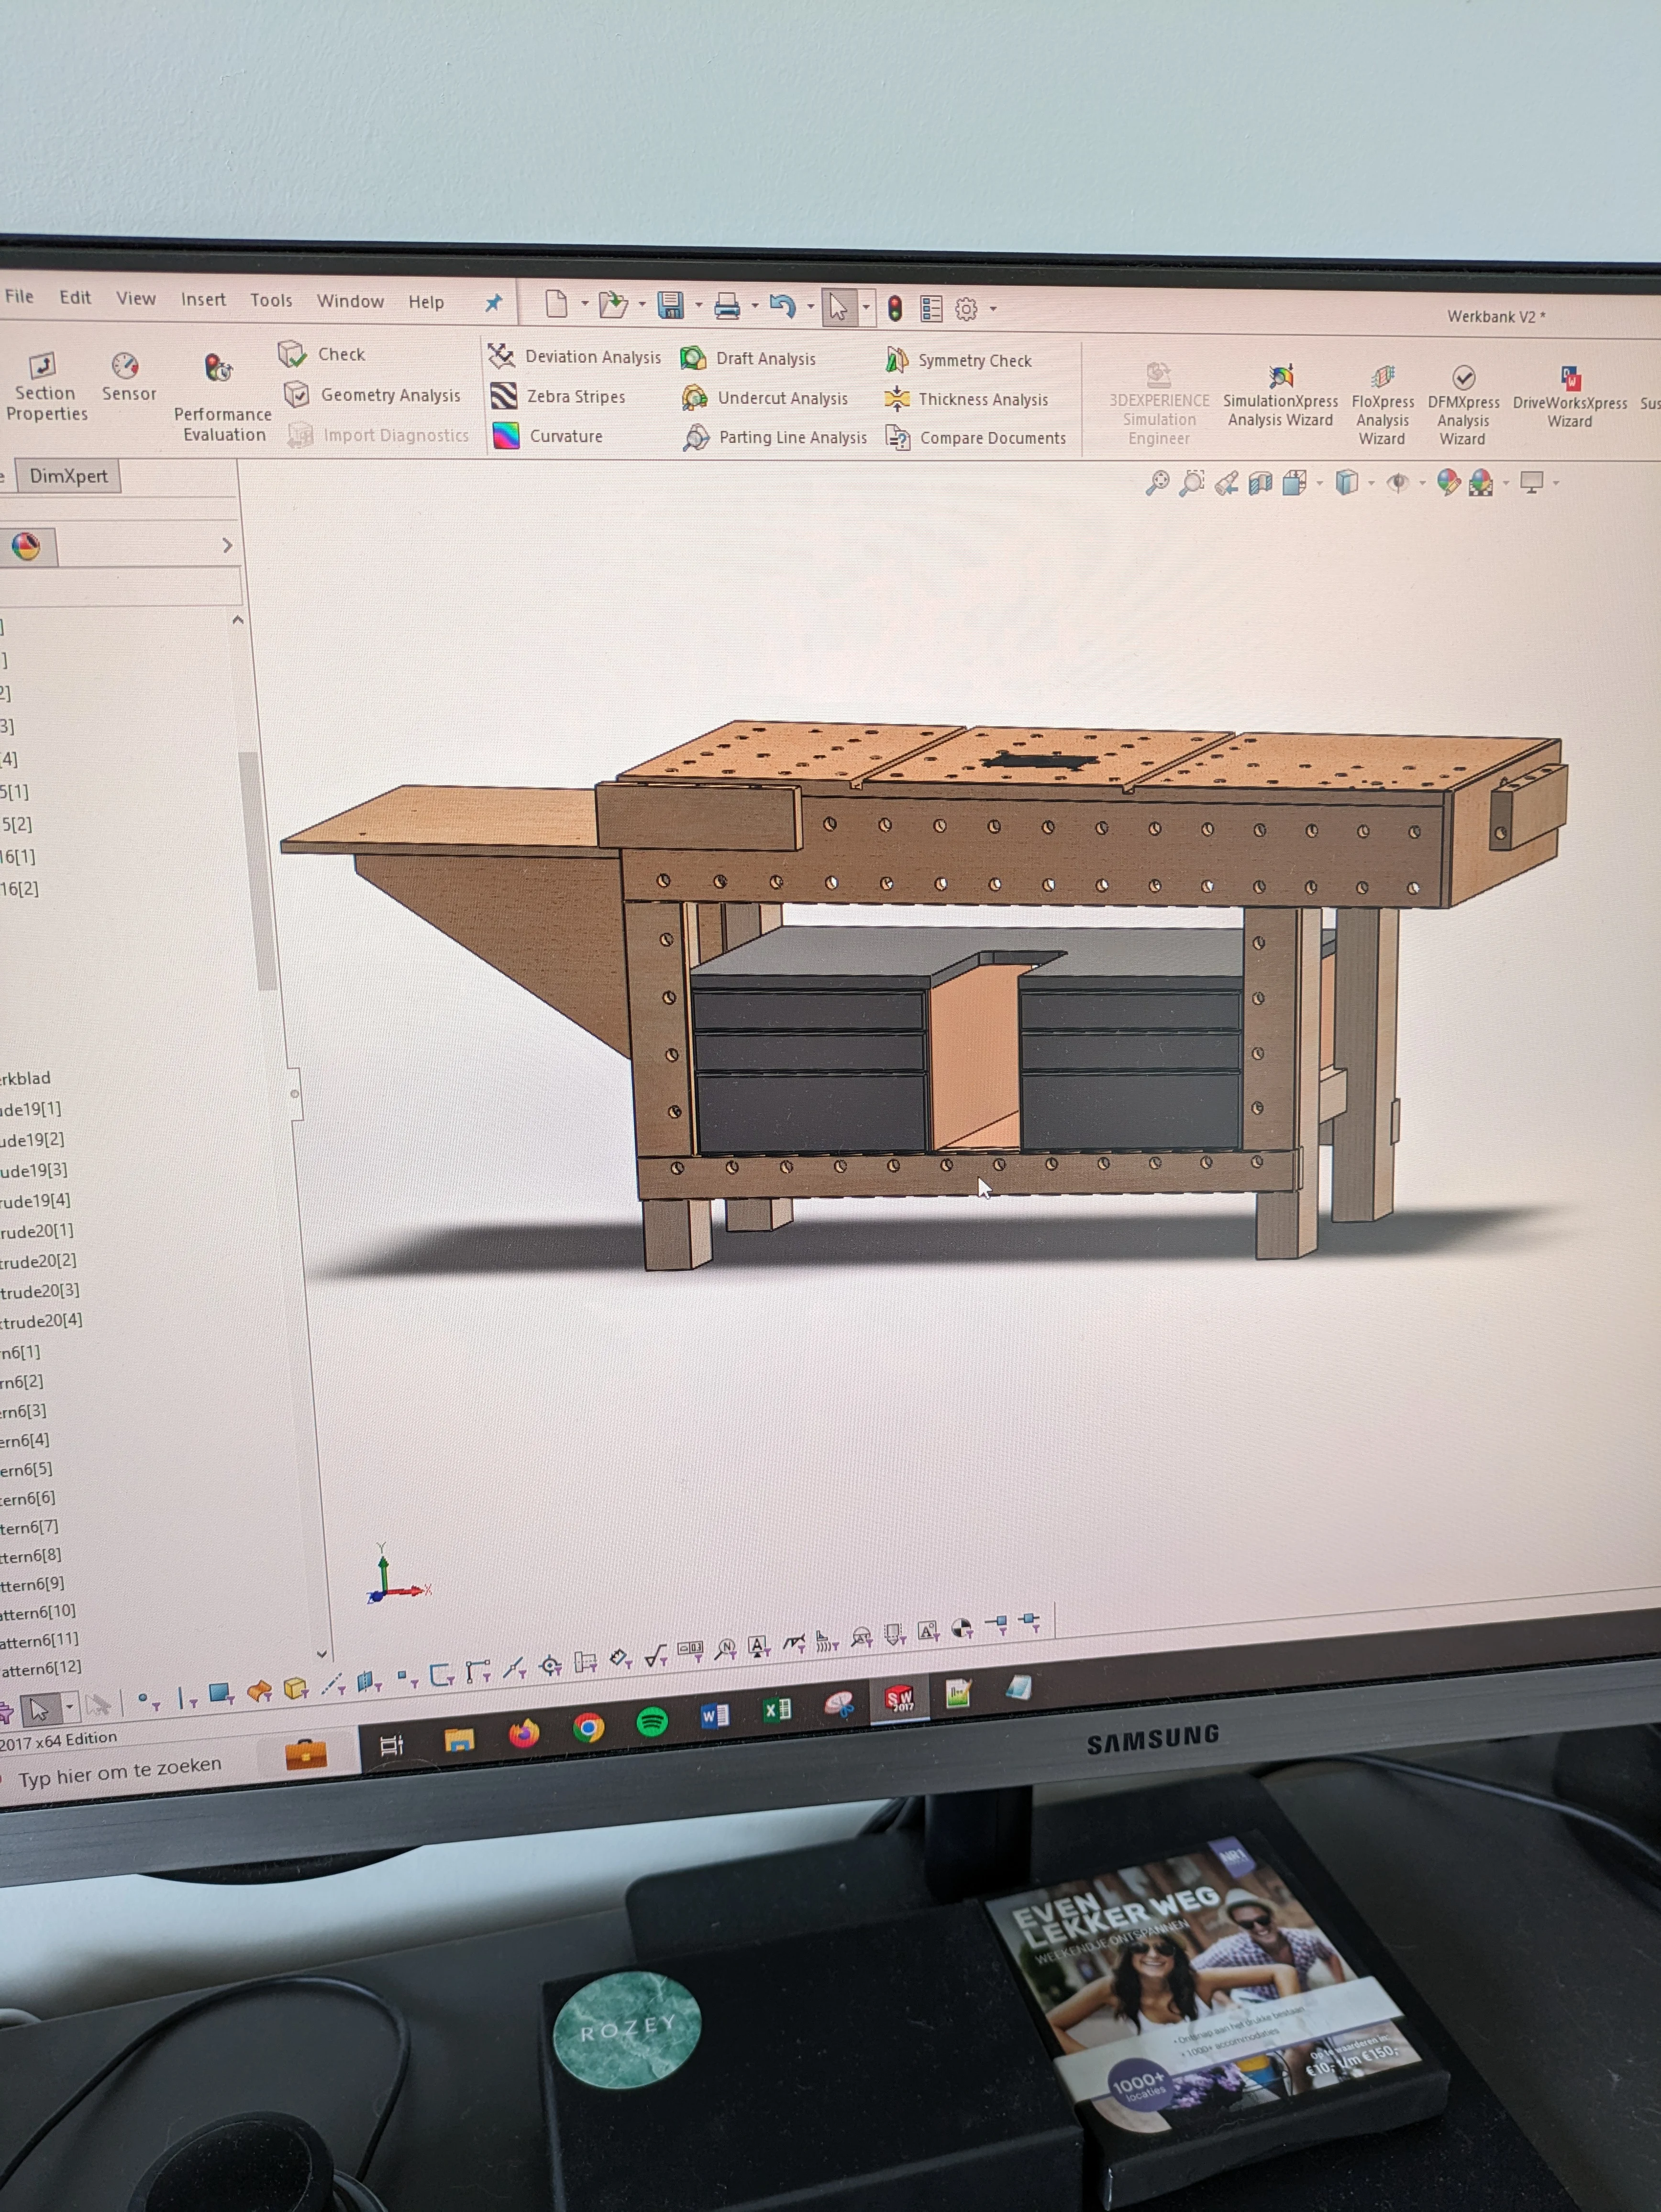The height and width of the screenshot is (2212, 1661).
Task: Toggle the Select cursor tool in top toolbar
Action: pos(838,307)
